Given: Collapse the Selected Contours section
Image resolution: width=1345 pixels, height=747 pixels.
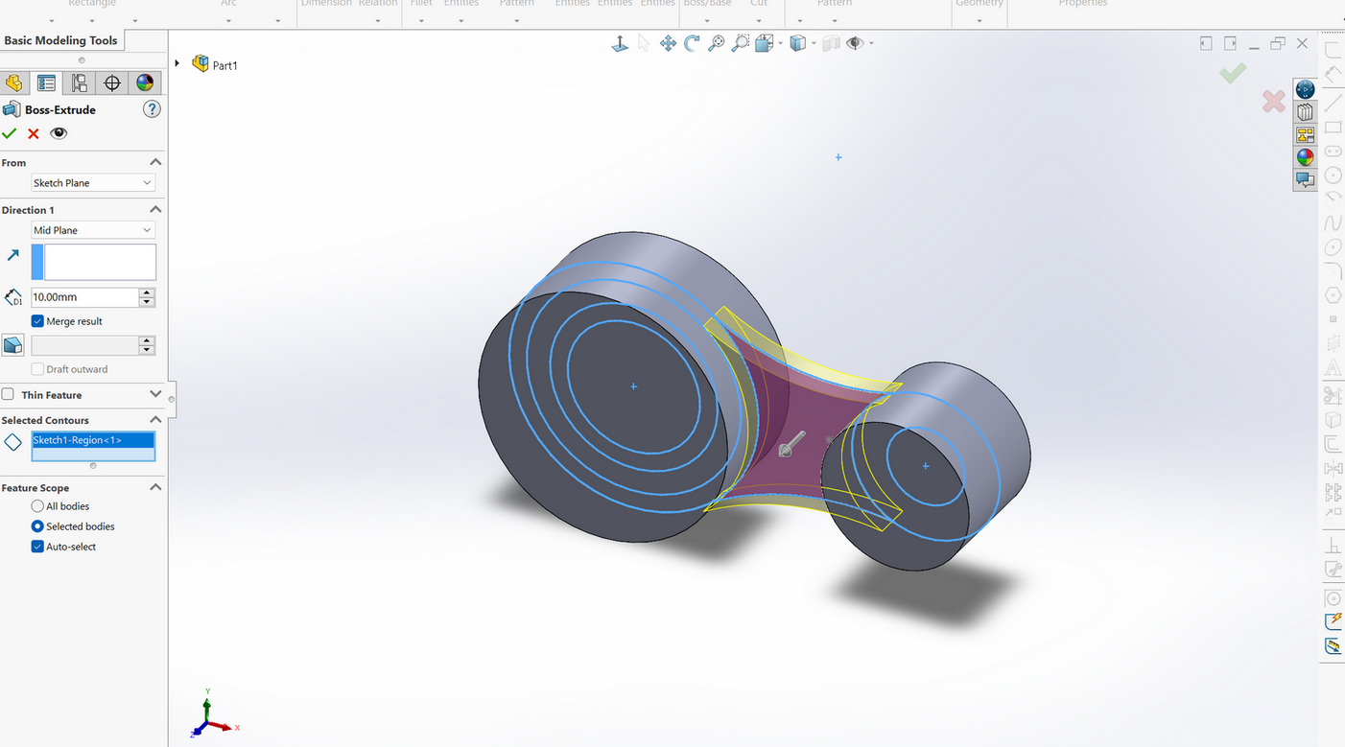Looking at the screenshot, I should (155, 420).
